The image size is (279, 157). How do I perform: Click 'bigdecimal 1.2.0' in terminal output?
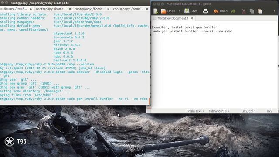click(69, 34)
